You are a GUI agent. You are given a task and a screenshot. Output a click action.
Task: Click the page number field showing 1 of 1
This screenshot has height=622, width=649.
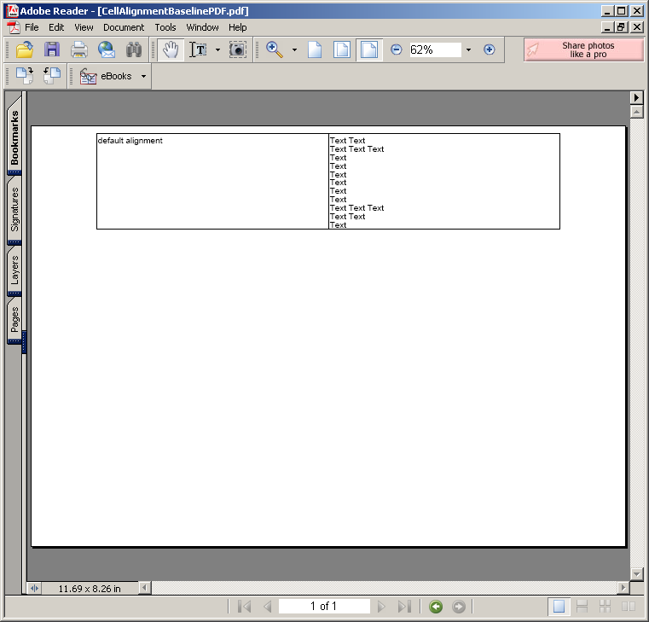click(x=324, y=607)
